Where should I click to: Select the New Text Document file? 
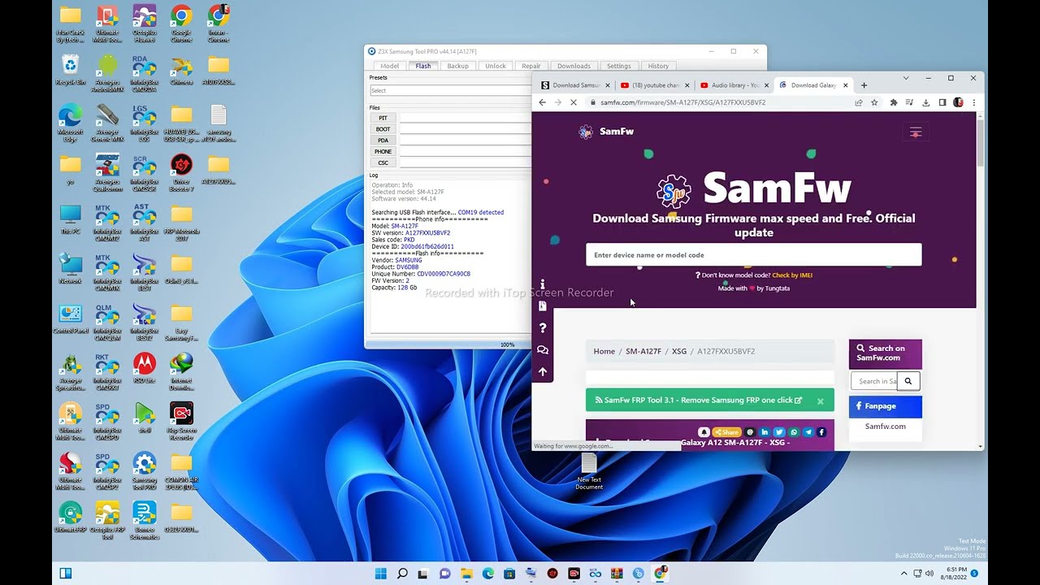pyautogui.click(x=589, y=471)
